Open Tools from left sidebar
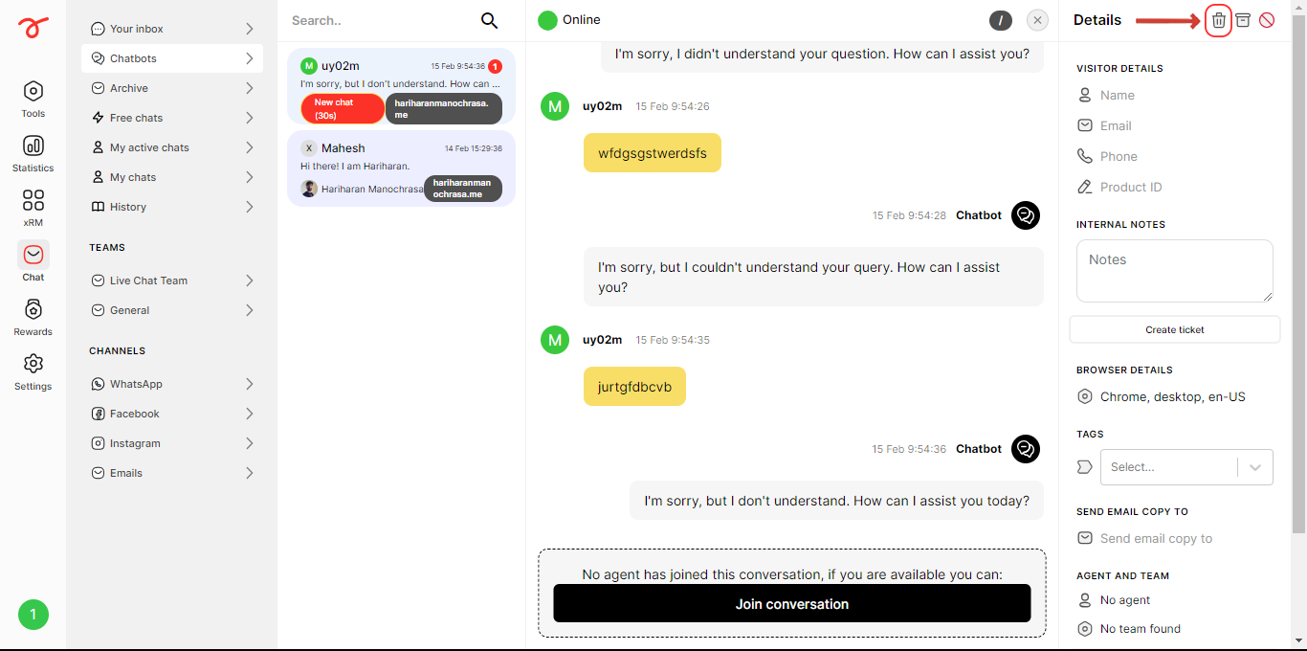 coord(33,99)
